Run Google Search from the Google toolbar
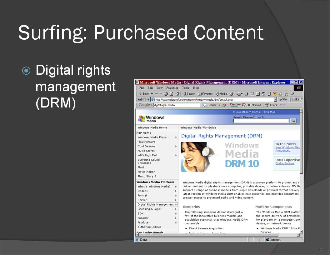Screen dimensions: 330x255 210,105
